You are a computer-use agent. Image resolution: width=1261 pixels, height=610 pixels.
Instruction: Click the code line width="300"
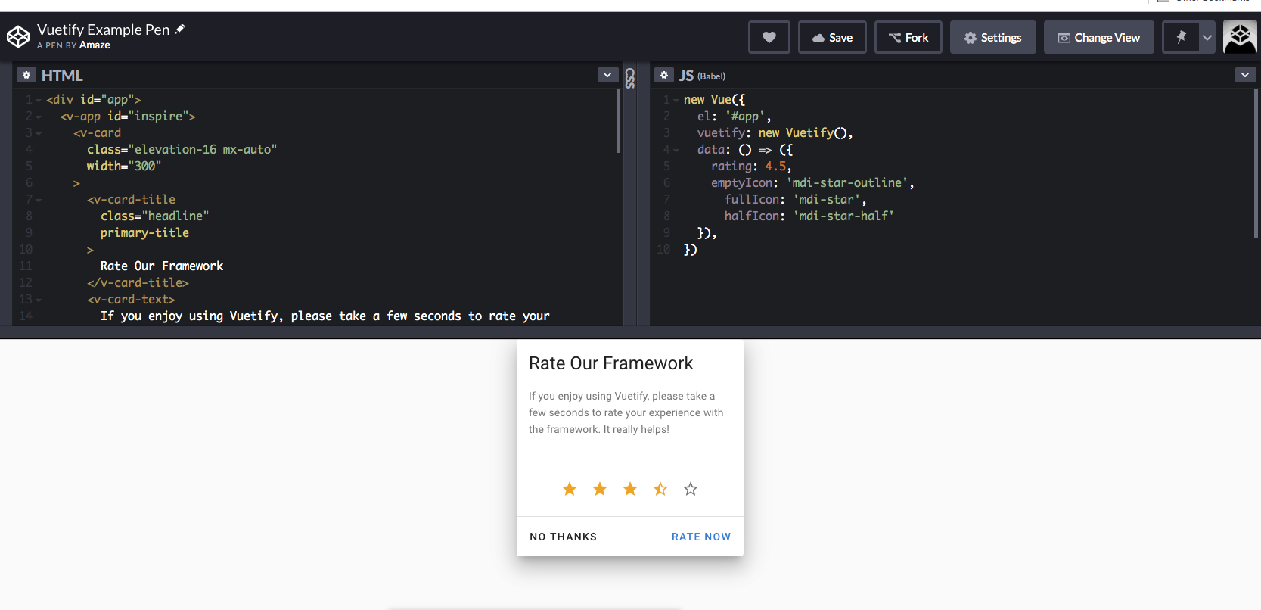tap(124, 167)
